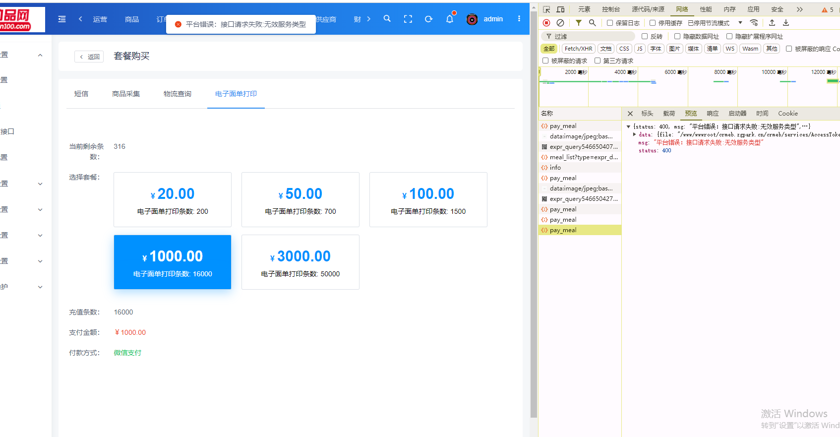The height and width of the screenshot is (437, 840).
Task: Click the export HAR download icon
Action: pyautogui.click(x=786, y=23)
